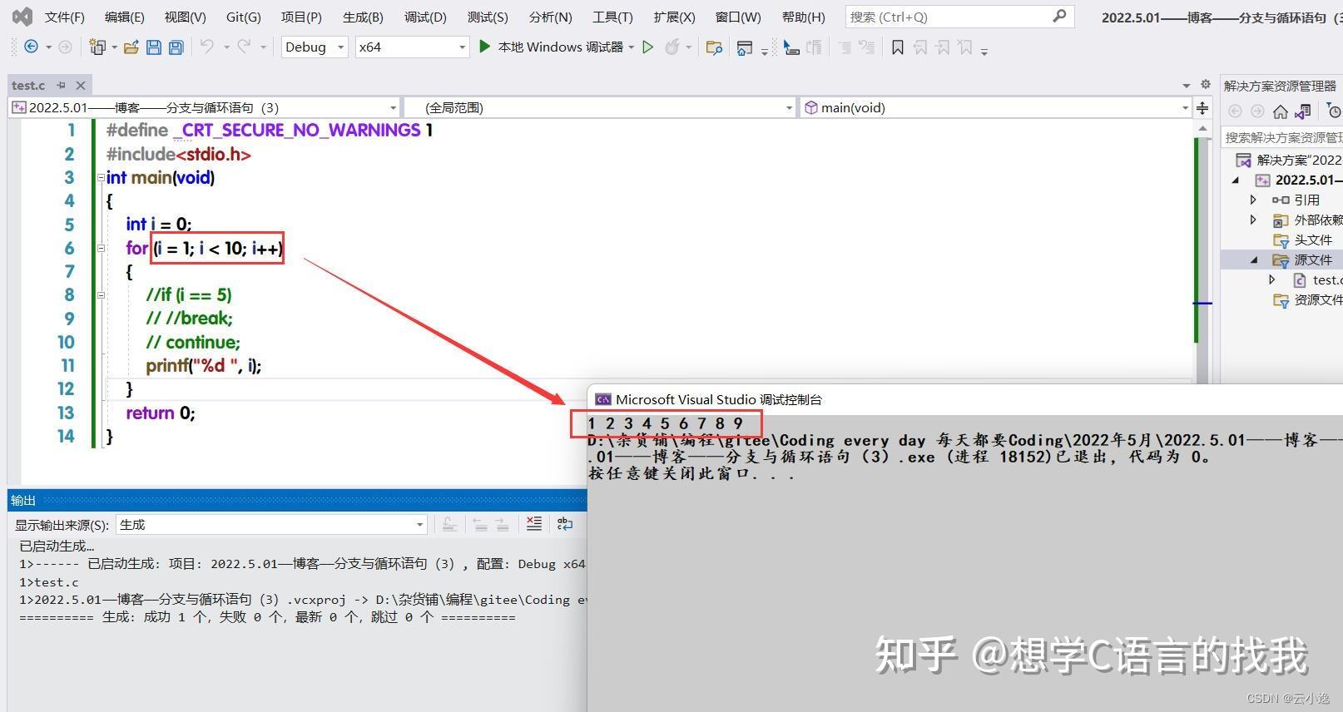1343x712 pixels.
Task: Open the 调试(D) menu
Action: [x=425, y=17]
